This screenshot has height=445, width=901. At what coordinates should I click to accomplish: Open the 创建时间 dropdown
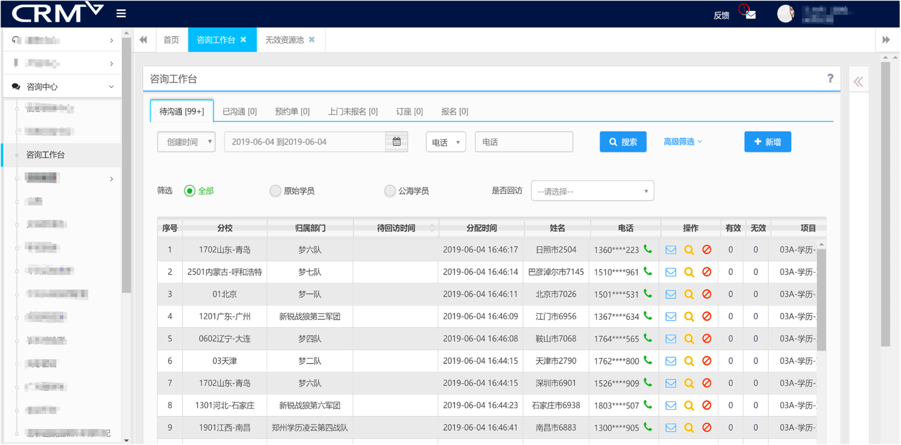point(187,142)
